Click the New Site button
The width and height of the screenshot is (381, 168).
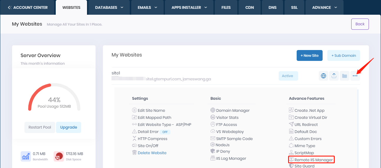click(309, 55)
